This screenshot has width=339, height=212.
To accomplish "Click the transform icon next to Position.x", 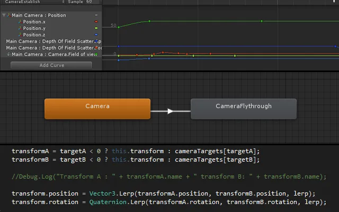I will pos(20,22).
